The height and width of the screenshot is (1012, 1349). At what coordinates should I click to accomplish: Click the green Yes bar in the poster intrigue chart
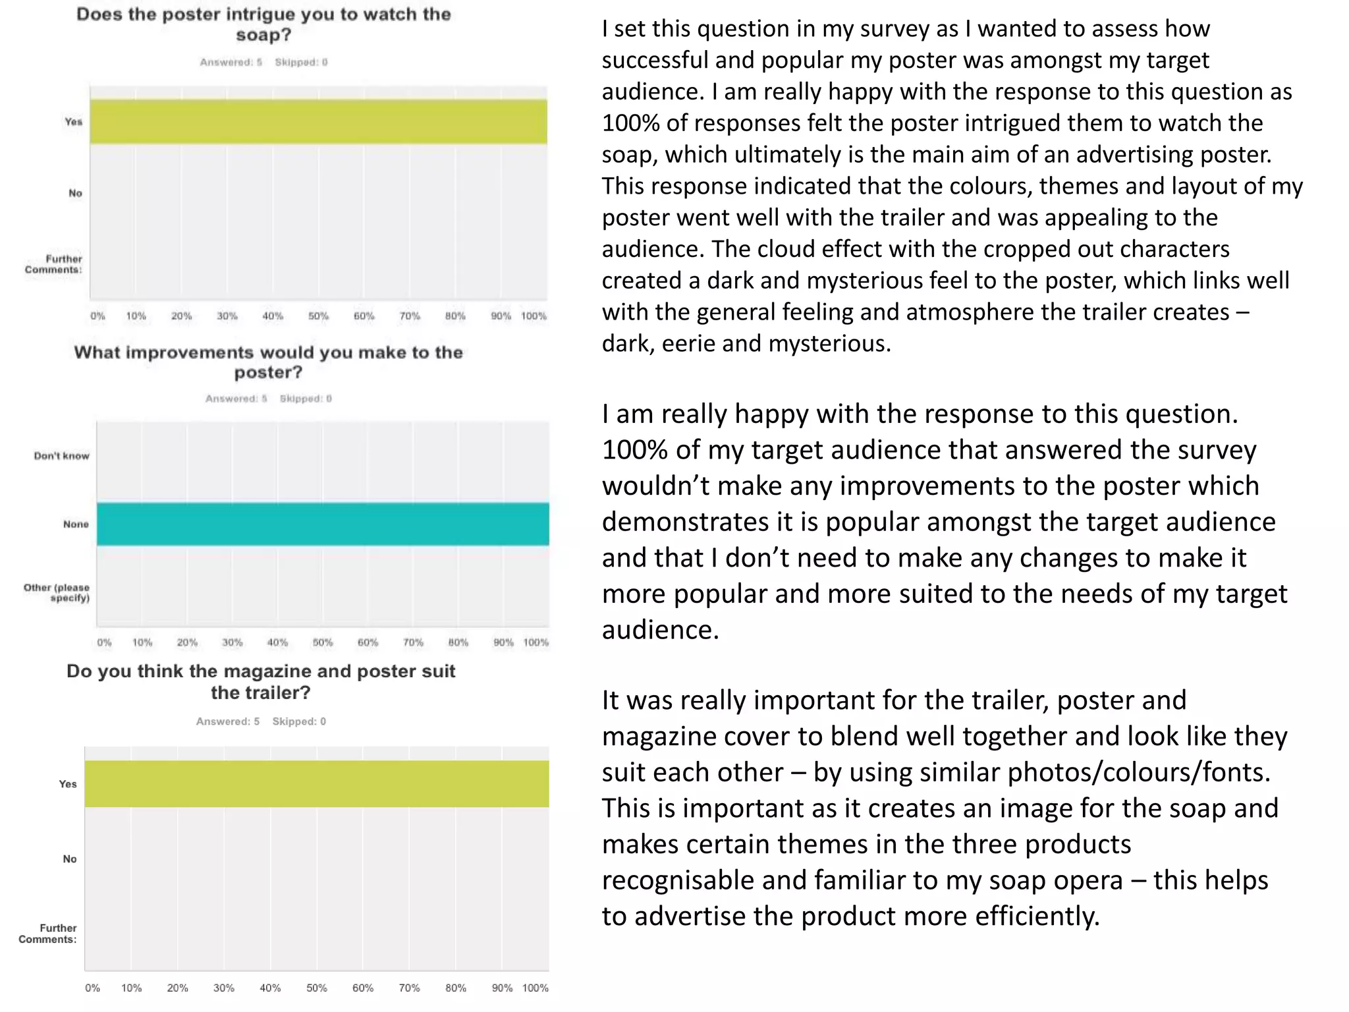318,121
